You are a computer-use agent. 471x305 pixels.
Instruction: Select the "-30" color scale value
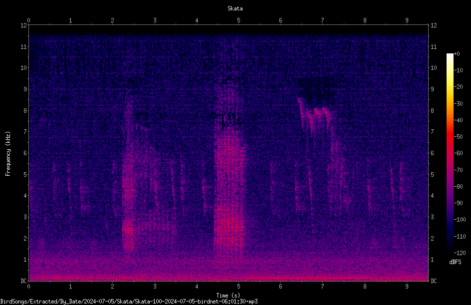pos(459,104)
